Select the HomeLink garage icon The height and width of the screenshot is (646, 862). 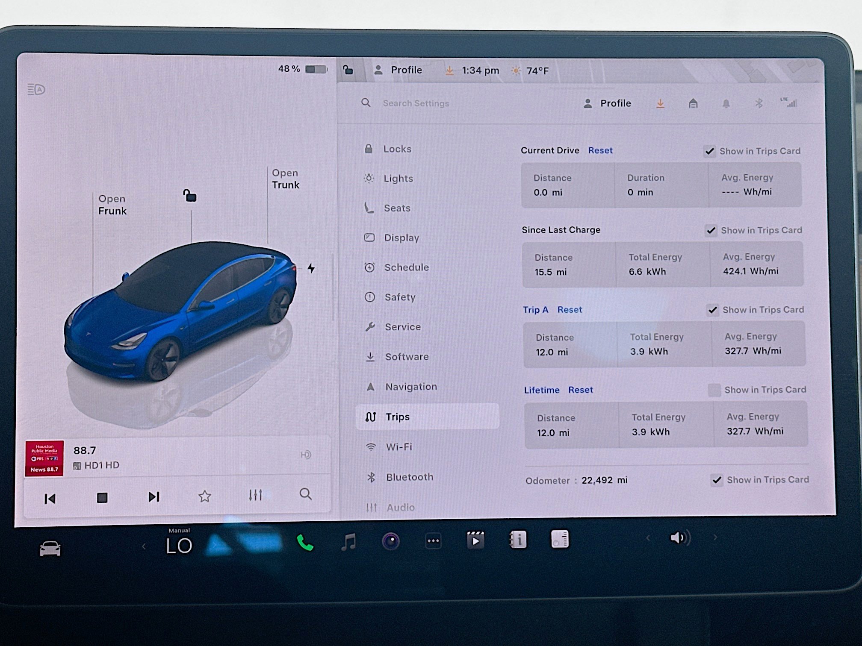693,103
